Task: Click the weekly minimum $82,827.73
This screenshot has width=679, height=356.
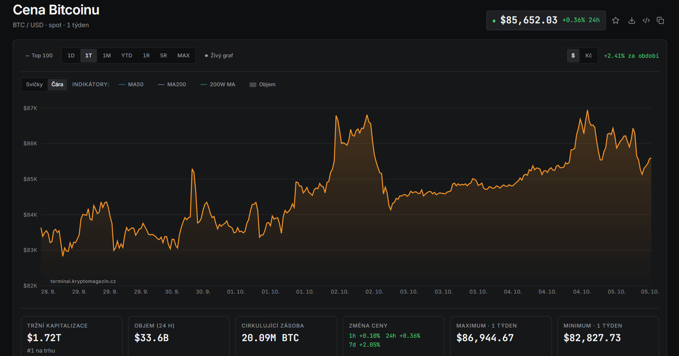Action: pyautogui.click(x=592, y=338)
